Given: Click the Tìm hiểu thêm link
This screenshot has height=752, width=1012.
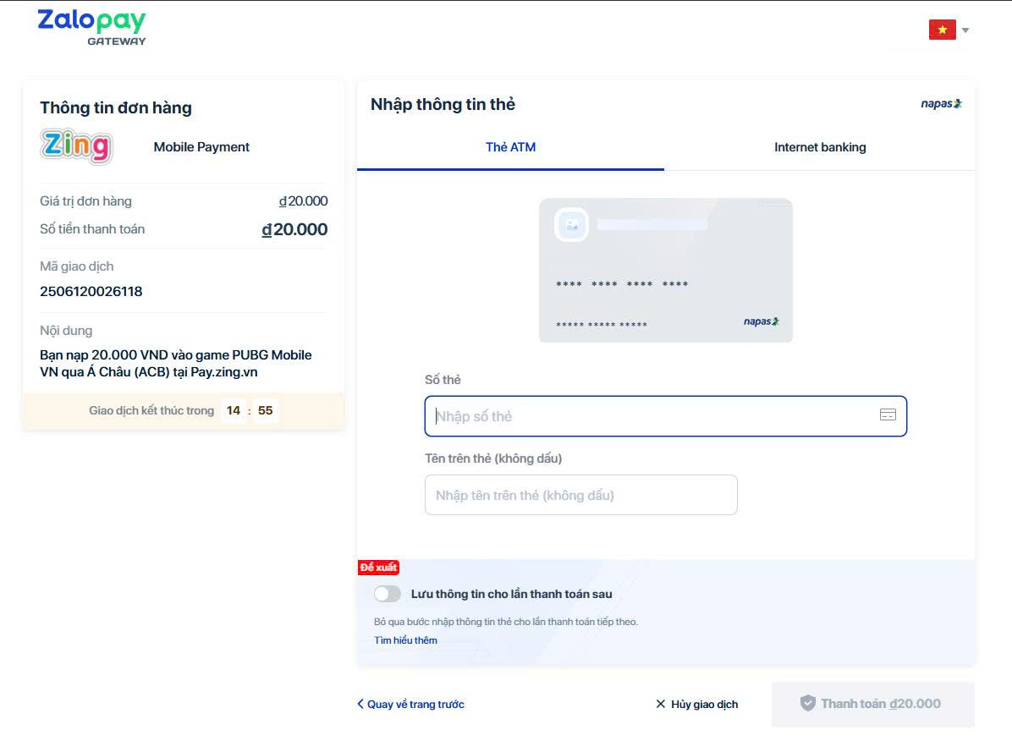Looking at the screenshot, I should [x=405, y=640].
